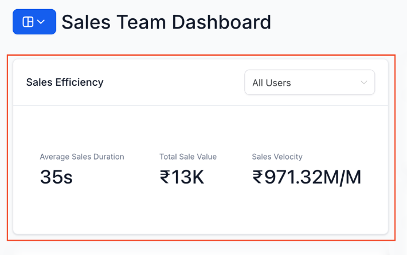The width and height of the screenshot is (407, 255).
Task: Click the 35s duration value
Action: (x=56, y=178)
